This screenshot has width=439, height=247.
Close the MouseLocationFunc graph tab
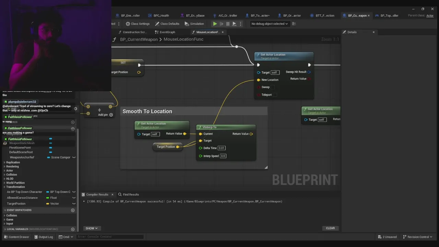click(223, 32)
